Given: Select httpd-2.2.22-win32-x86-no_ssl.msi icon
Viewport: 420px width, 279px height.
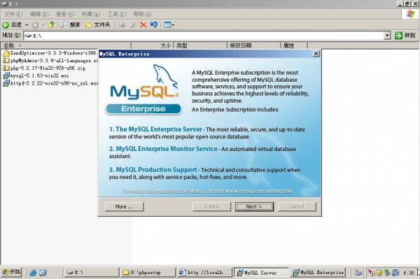Looking at the screenshot, I should pyautogui.click(x=6, y=83).
